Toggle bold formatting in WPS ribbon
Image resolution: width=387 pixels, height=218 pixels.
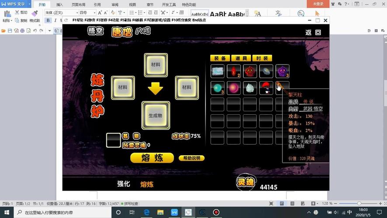pos(48,20)
